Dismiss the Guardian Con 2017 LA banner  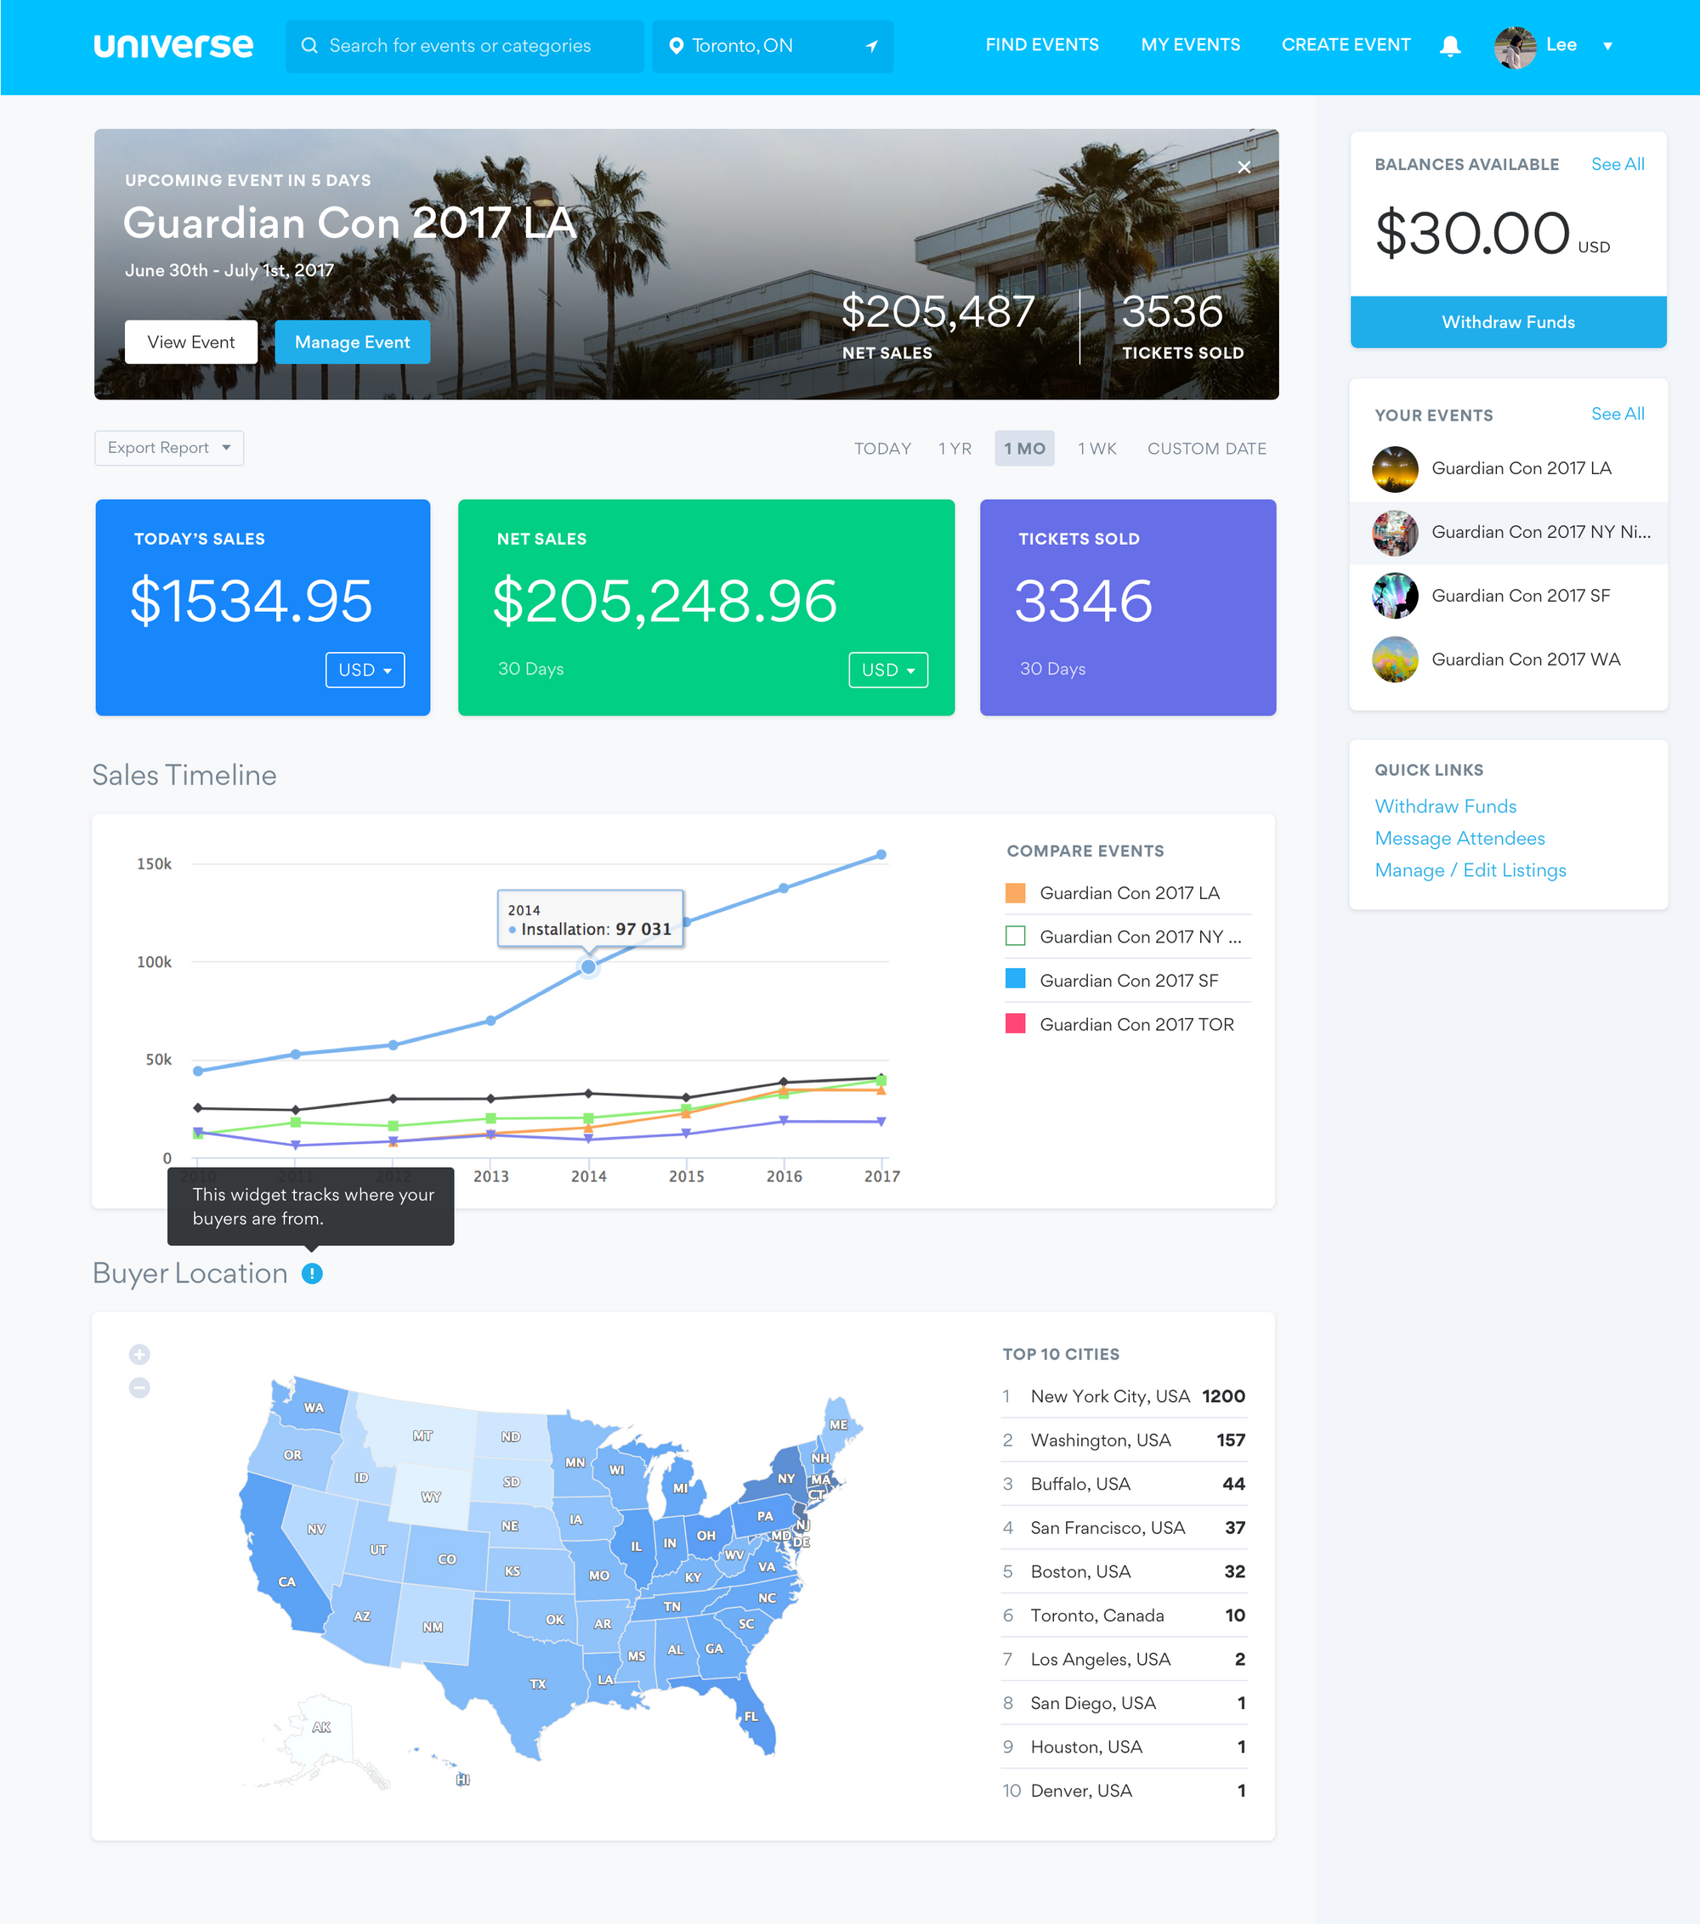(x=1244, y=167)
